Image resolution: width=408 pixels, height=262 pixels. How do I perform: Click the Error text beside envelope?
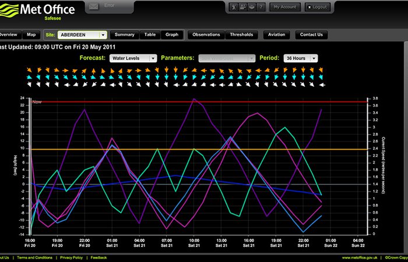[x=109, y=5]
